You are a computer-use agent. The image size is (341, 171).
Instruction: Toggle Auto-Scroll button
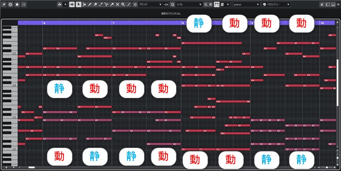click(60, 4)
